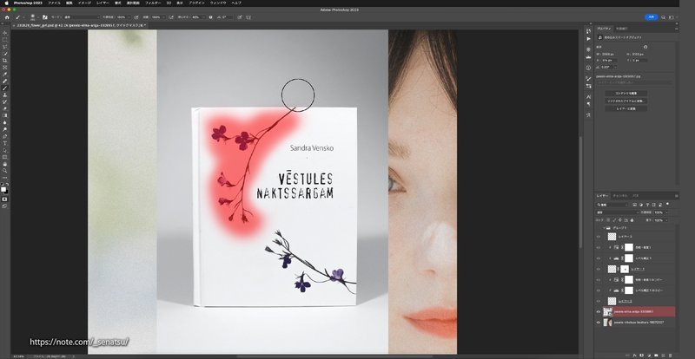Image resolution: width=695 pixels, height=359 pixels.
Task: Create a new layer icon
Action: tap(662, 355)
